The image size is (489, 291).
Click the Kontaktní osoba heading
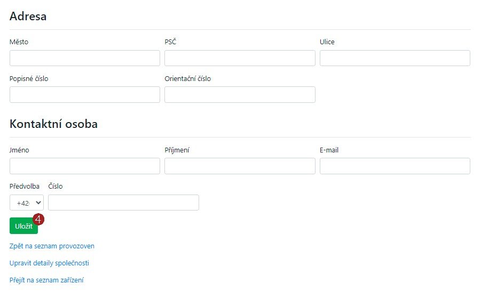coord(53,124)
